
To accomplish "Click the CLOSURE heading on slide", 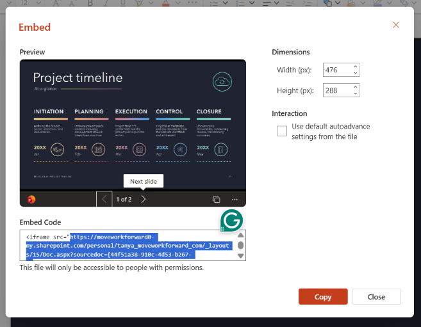I will pyautogui.click(x=209, y=111).
